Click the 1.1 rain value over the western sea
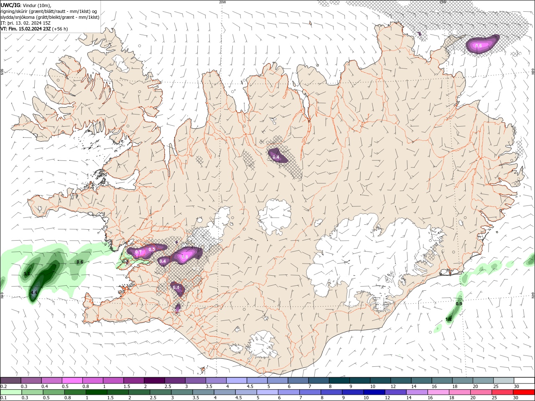The height and width of the screenshot is (401, 535). 27,274
